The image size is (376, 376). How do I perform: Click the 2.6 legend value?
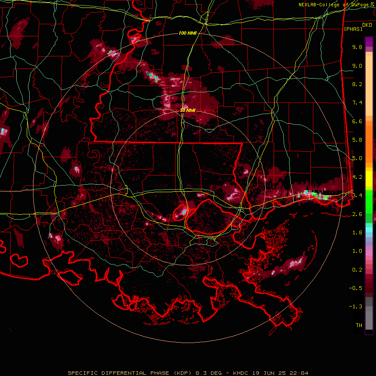[x=357, y=214]
